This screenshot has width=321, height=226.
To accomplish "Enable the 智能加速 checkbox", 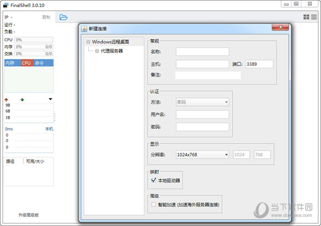I will click(x=154, y=205).
